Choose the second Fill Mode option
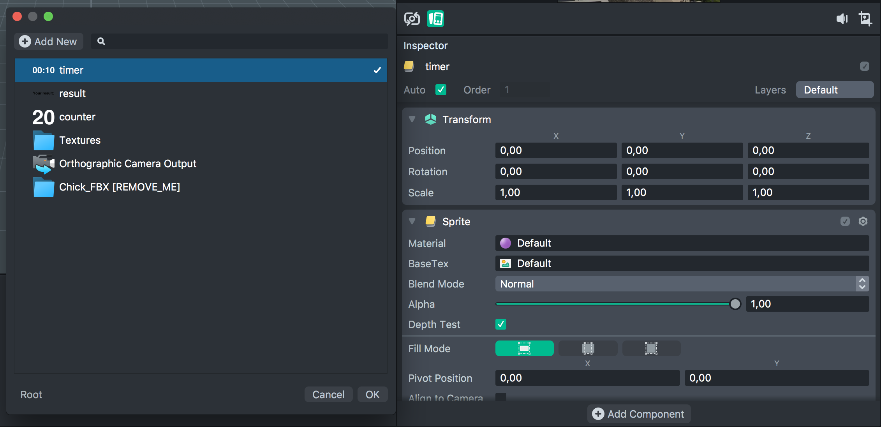Viewport: 881px width, 427px height. [x=588, y=348]
